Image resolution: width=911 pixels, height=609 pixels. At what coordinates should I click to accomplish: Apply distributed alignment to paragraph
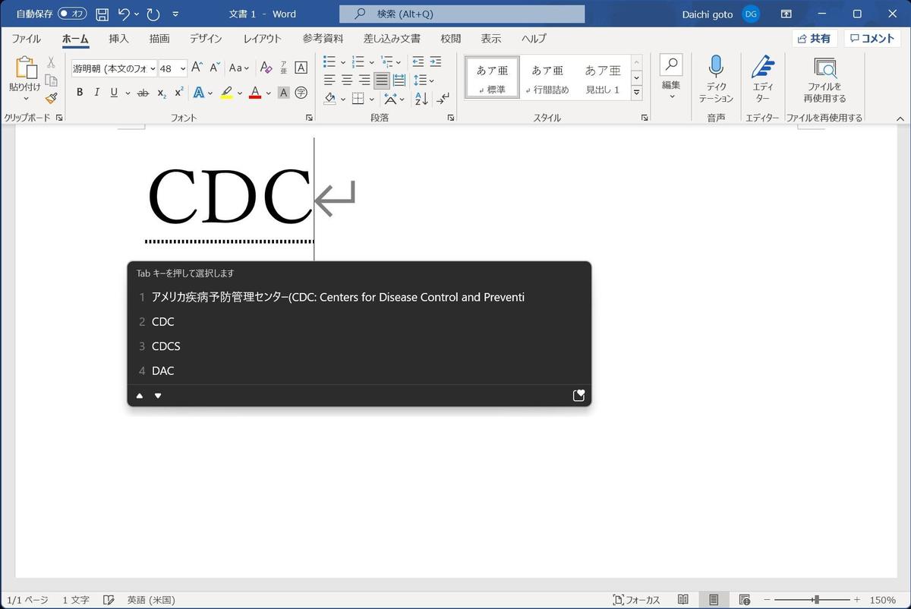coord(399,80)
